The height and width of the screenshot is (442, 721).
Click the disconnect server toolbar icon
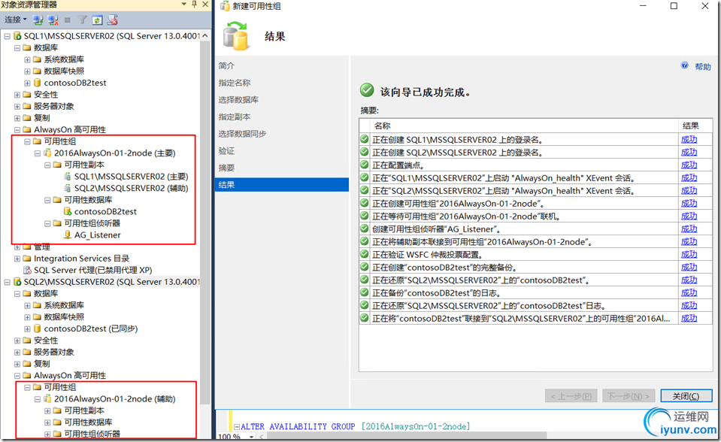[x=53, y=20]
